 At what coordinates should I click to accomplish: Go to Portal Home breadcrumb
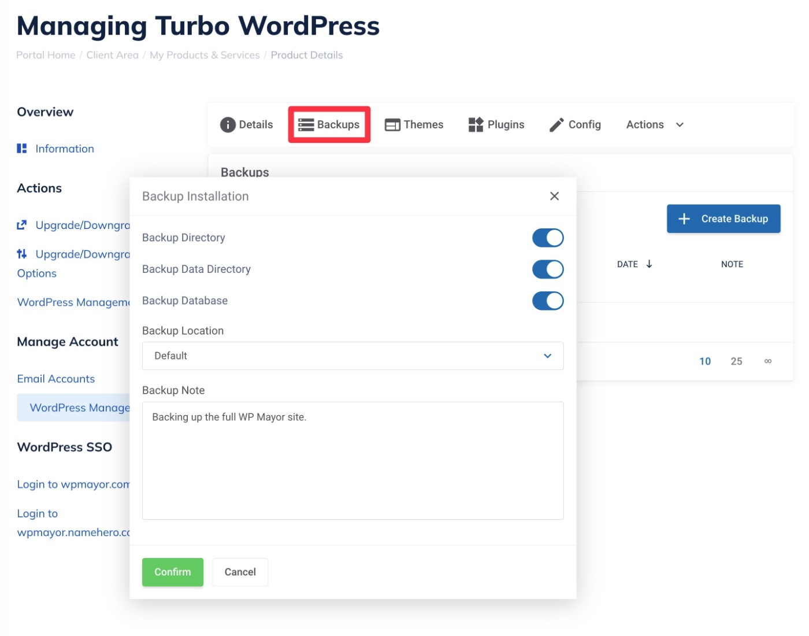[x=46, y=55]
